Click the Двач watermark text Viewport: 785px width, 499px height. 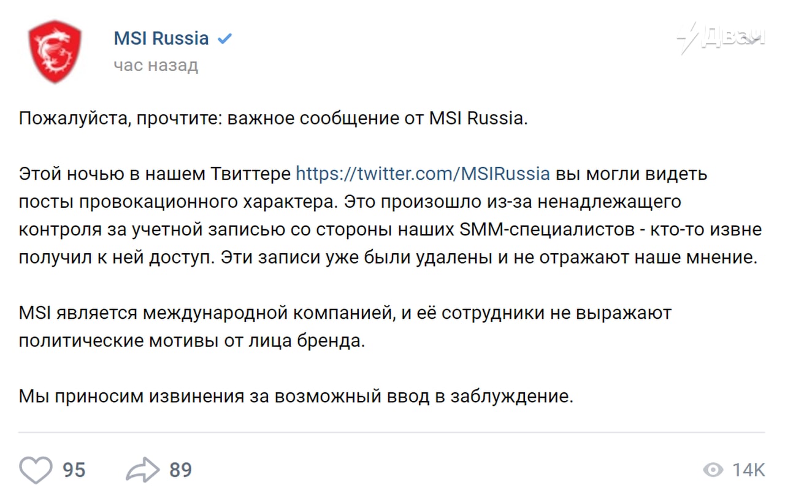(x=733, y=37)
